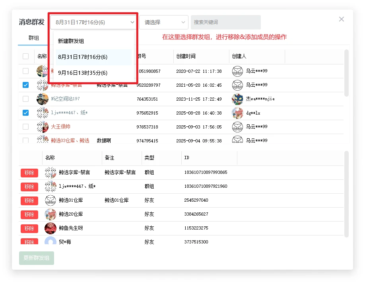Choose 新建群发组 option in the dropdown

pos(71,41)
